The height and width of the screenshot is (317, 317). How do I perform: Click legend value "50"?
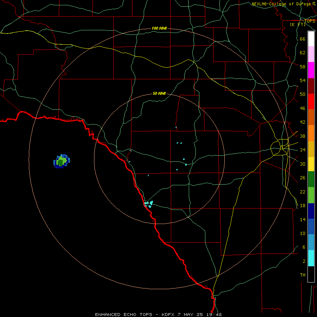pos(303,94)
